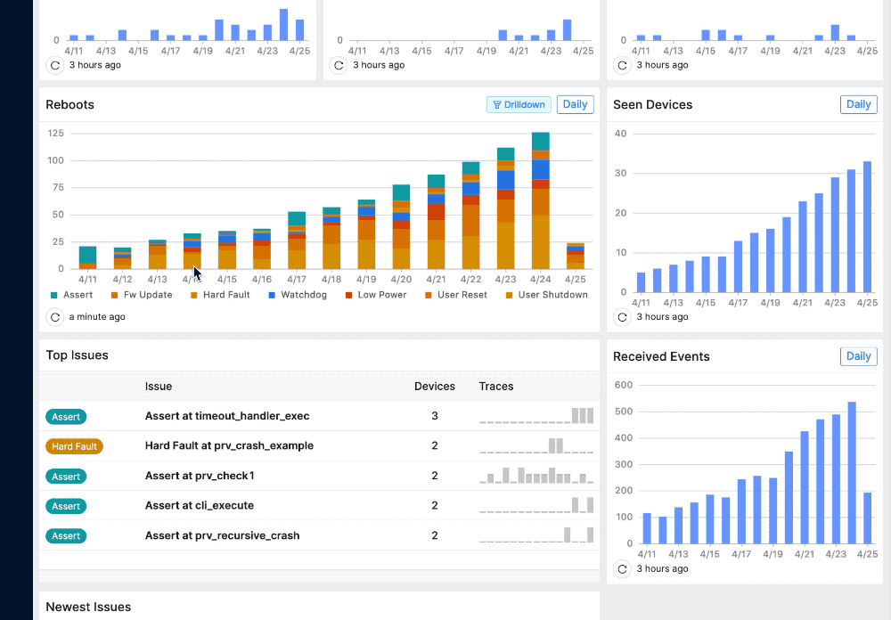Toggle Hard Fault legend color swatch
891x620 pixels.
pyautogui.click(x=193, y=295)
